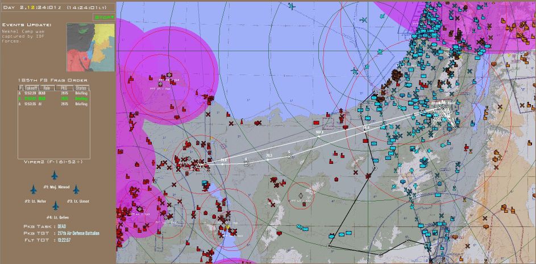
Task: Select Lt. Uzasat's #3 aircraft icon
Action: pos(76,189)
